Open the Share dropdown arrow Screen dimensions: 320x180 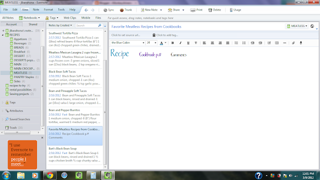(183, 10)
